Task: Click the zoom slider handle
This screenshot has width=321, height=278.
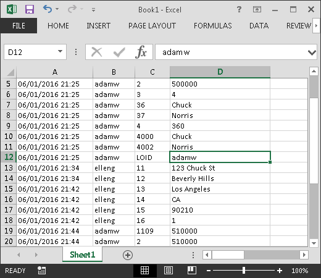Action: 244,271
